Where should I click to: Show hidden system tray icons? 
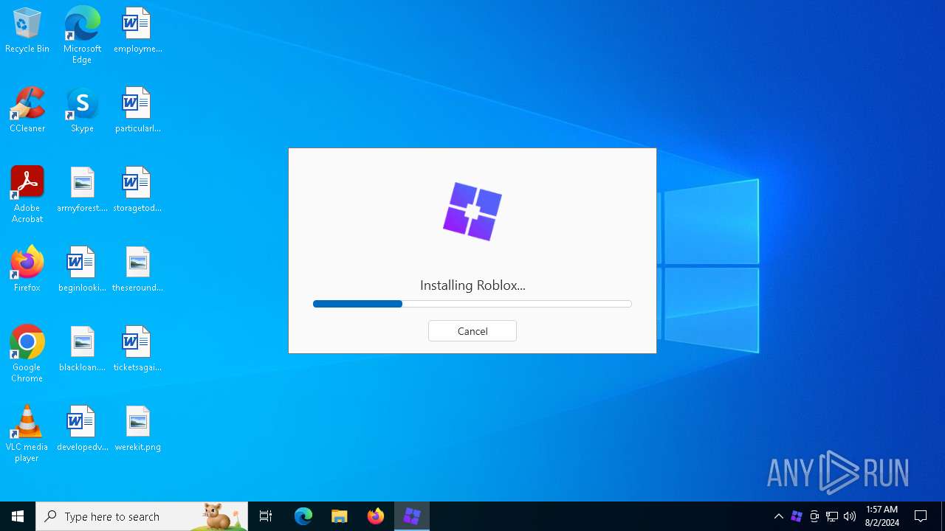(x=779, y=516)
